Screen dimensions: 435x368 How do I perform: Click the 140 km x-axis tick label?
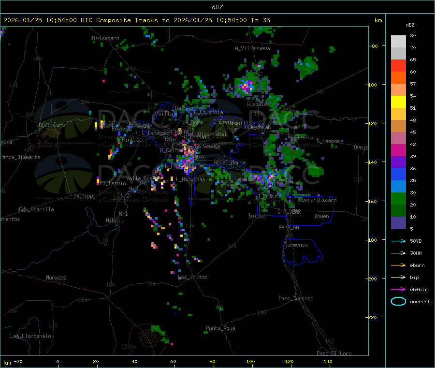tap(328, 361)
